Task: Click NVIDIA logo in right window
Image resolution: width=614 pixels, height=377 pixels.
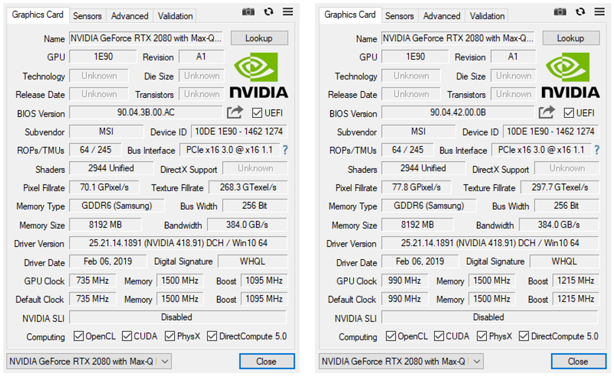Action: pos(570,75)
